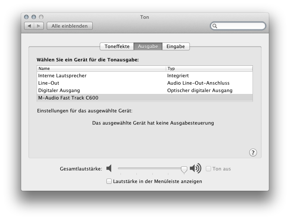Close the Ton window

(26, 17)
